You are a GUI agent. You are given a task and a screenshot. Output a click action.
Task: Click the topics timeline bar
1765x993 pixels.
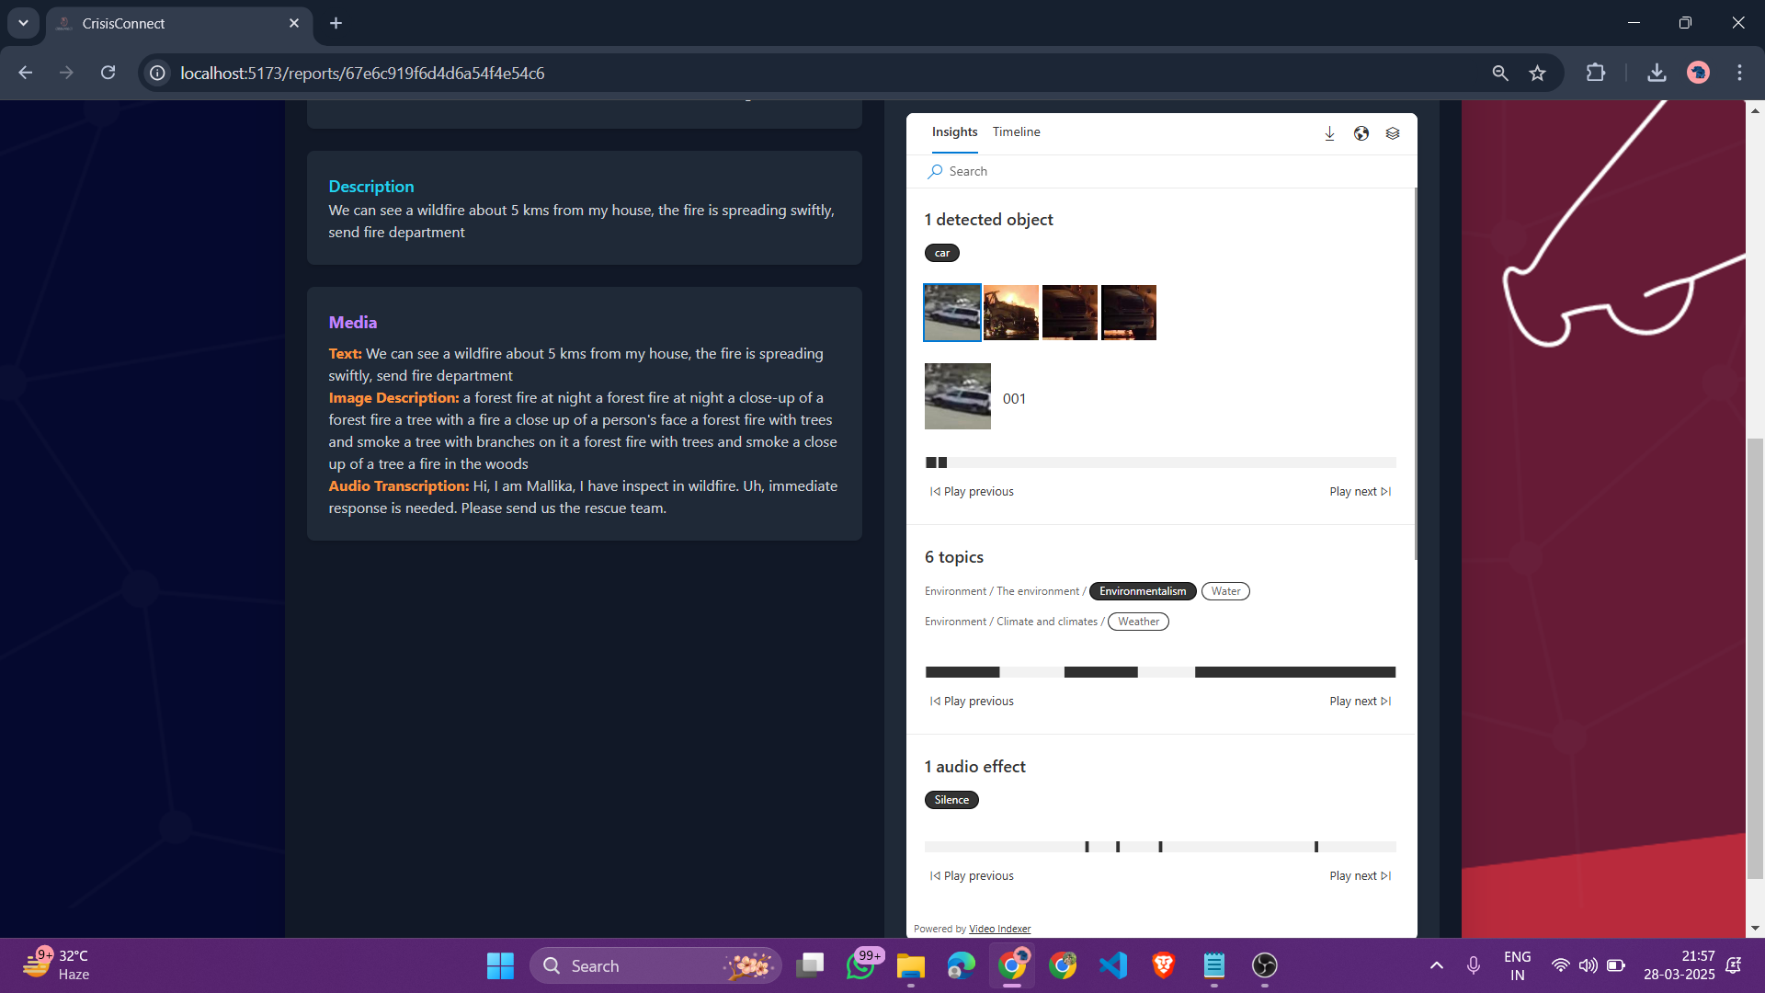[x=1160, y=672]
